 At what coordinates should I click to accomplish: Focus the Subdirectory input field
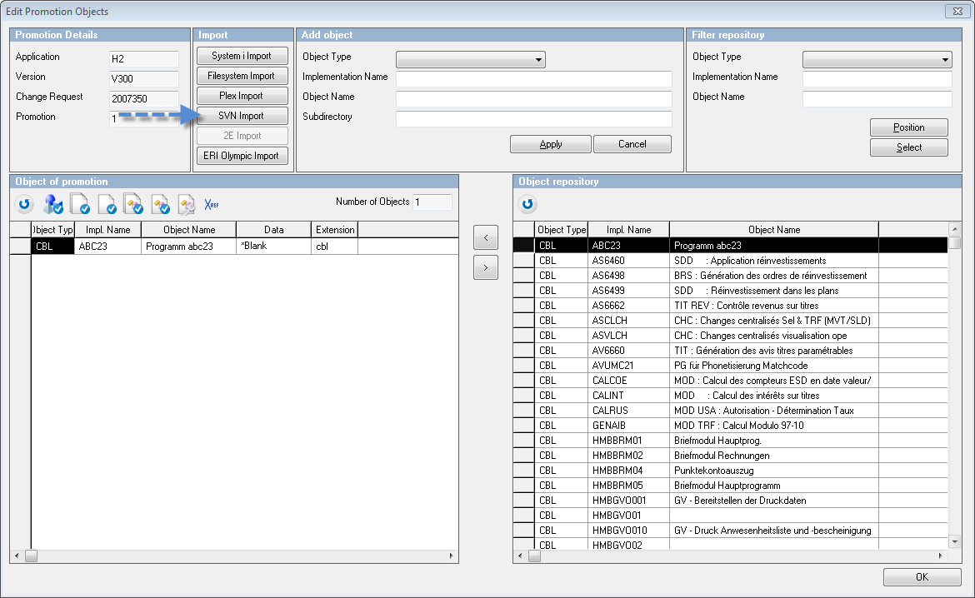(x=534, y=119)
